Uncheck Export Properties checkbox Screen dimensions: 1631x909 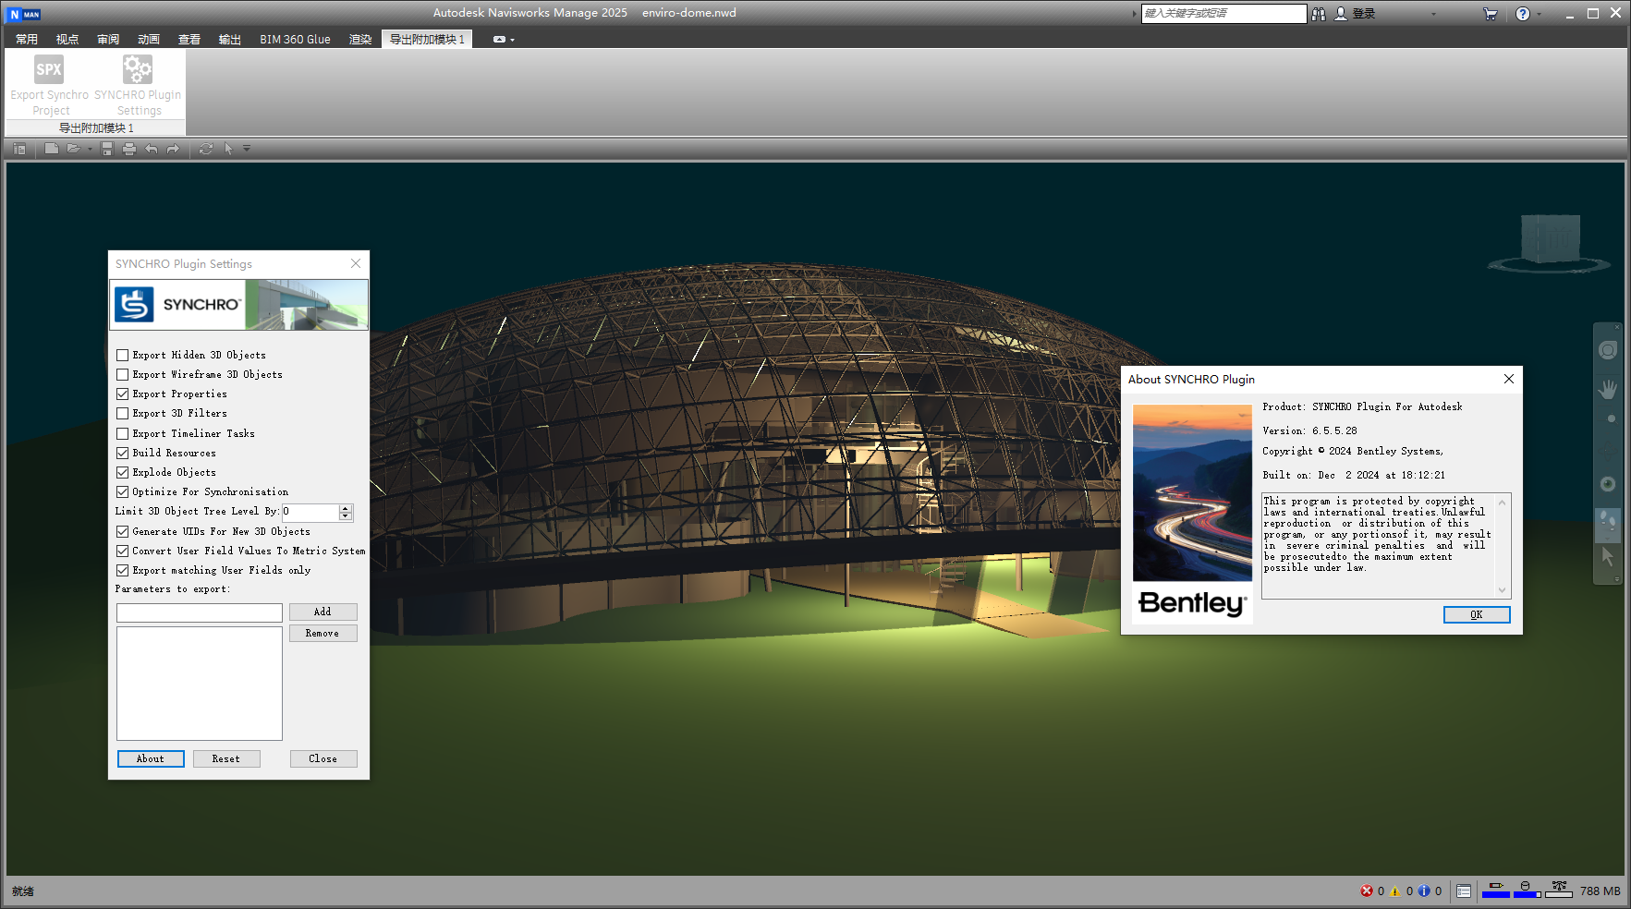click(x=122, y=394)
